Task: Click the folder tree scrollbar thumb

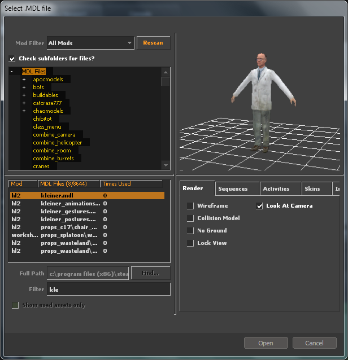Action: coord(166,81)
